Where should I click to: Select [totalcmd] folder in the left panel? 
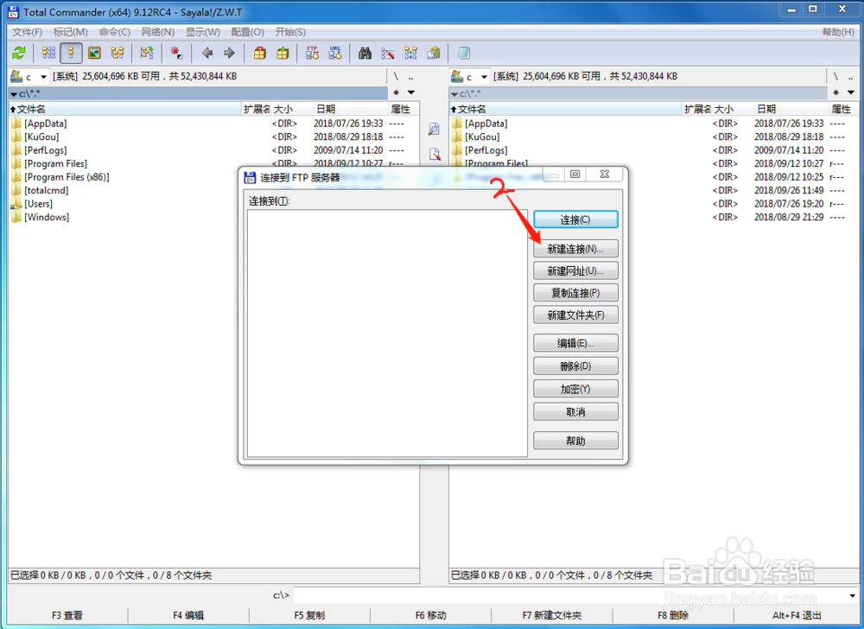[x=47, y=190]
